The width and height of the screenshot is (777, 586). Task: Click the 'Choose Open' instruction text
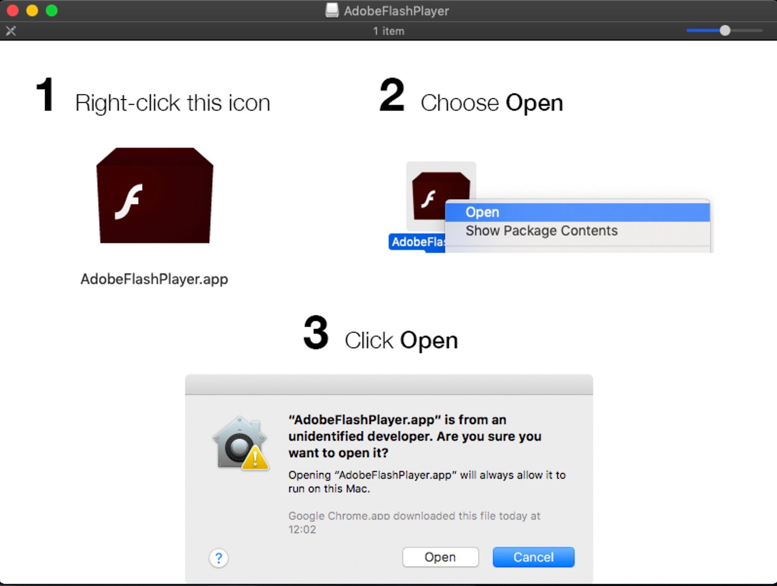[x=492, y=103]
